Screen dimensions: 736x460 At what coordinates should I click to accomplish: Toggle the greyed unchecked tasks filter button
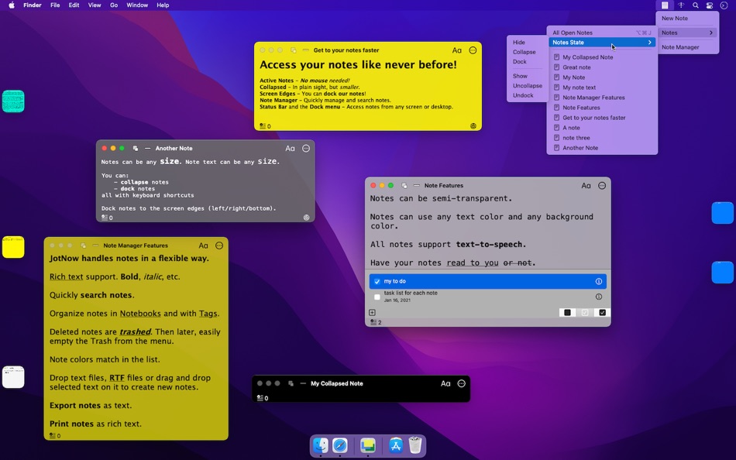click(x=585, y=313)
